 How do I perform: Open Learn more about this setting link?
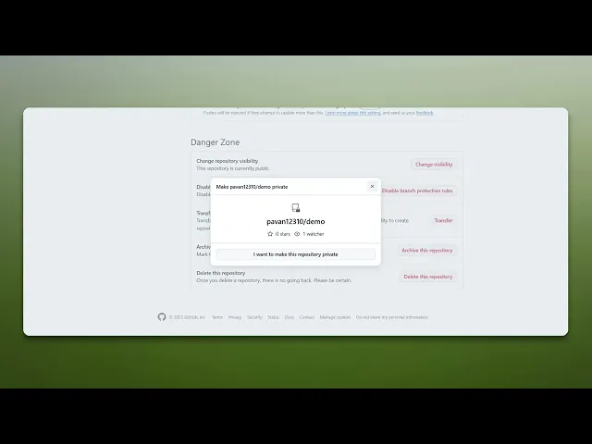[x=352, y=113]
